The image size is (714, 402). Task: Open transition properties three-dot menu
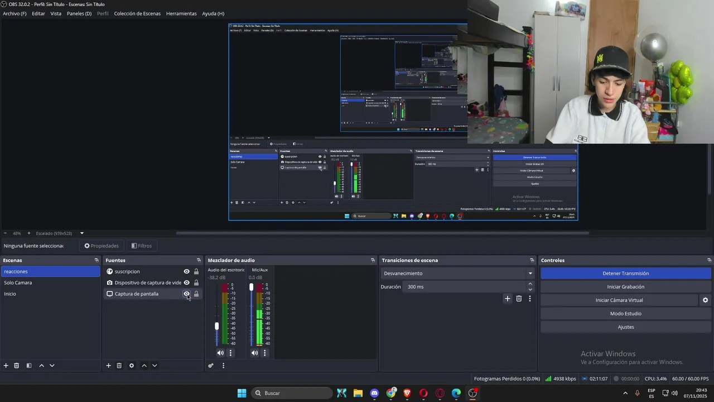click(x=530, y=299)
